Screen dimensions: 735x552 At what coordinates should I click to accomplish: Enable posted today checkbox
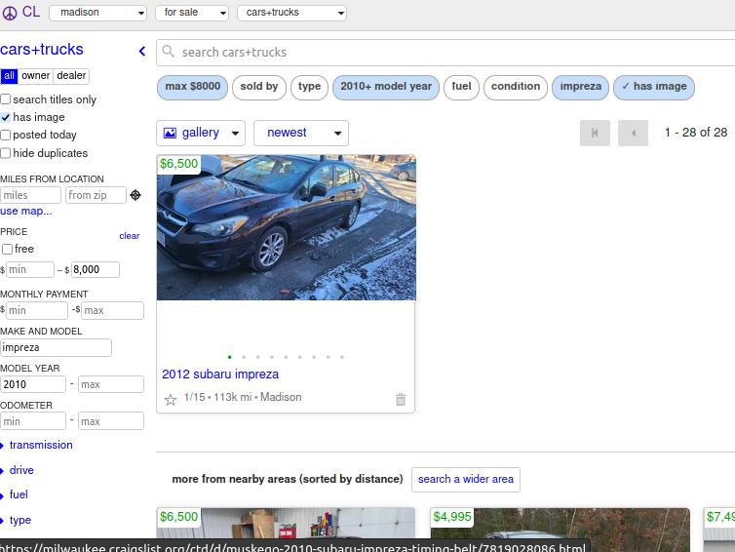(6, 135)
